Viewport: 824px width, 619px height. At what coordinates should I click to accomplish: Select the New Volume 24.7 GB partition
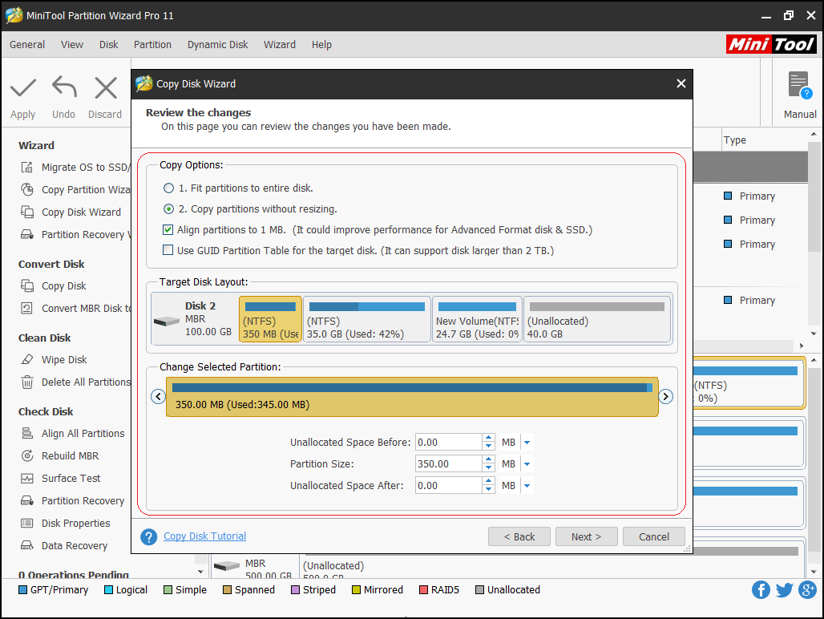(477, 319)
